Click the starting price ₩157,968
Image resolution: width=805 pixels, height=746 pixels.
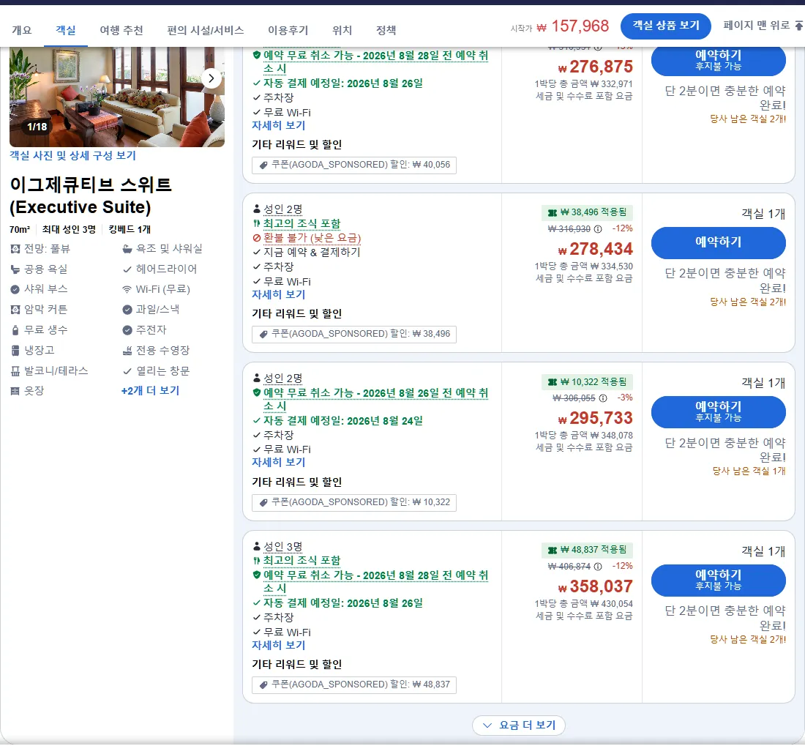(x=573, y=26)
